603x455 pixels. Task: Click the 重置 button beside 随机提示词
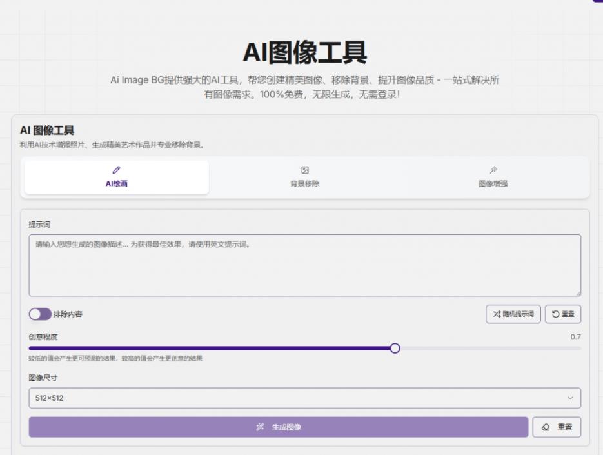[x=562, y=314]
